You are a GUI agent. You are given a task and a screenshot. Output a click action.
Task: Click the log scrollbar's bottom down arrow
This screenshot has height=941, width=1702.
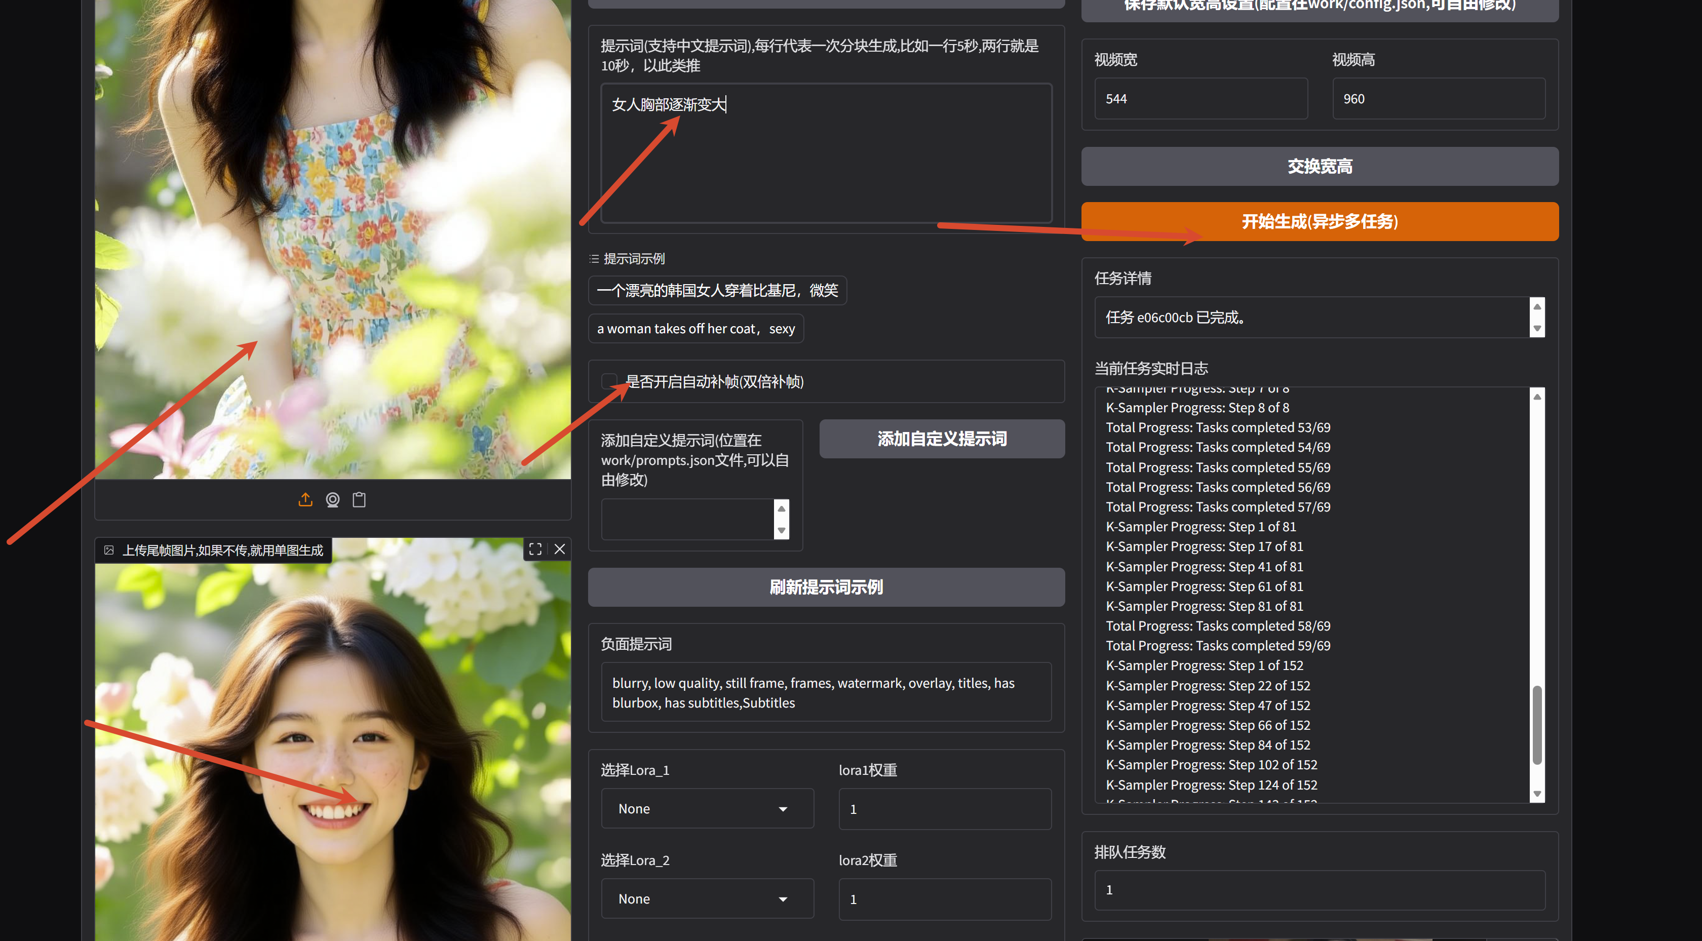click(1537, 794)
